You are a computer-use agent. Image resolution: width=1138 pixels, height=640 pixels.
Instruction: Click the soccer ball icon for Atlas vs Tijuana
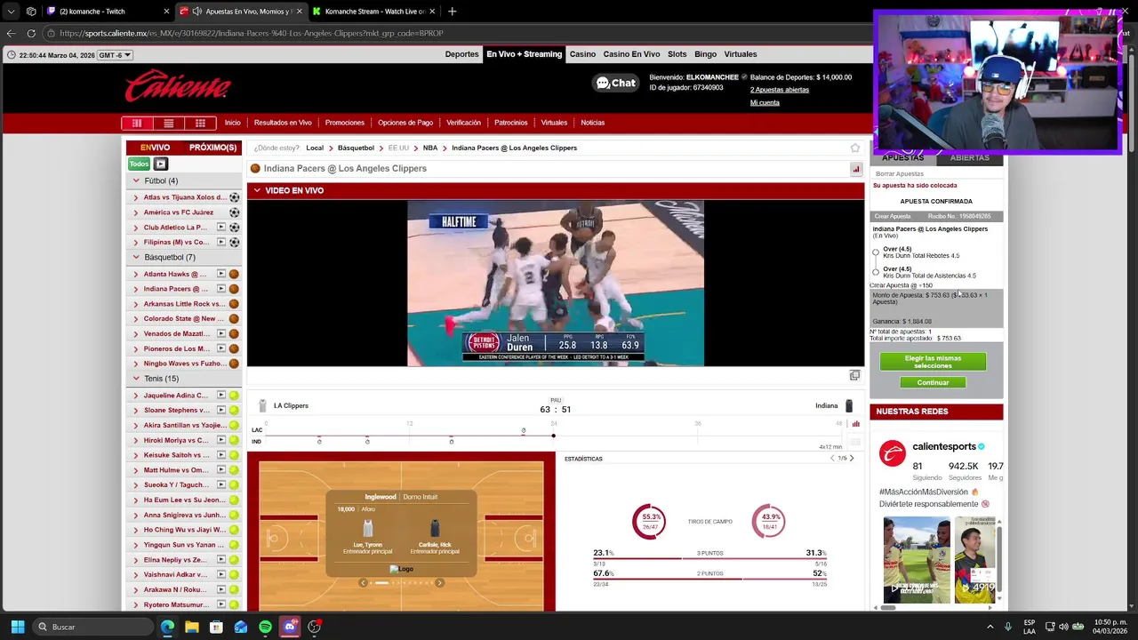pos(235,197)
